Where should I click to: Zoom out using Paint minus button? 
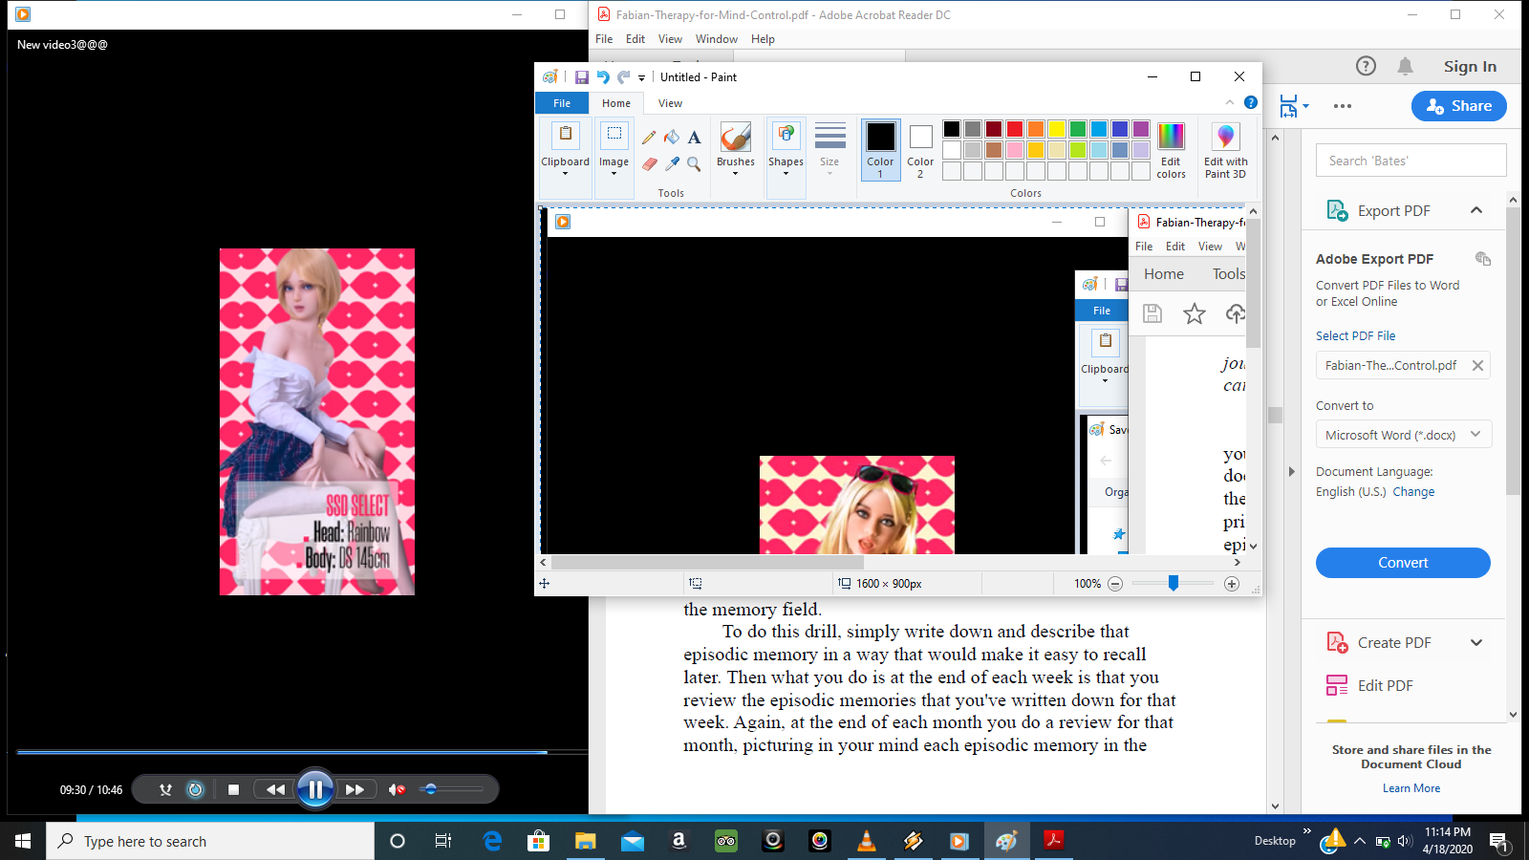pos(1115,584)
